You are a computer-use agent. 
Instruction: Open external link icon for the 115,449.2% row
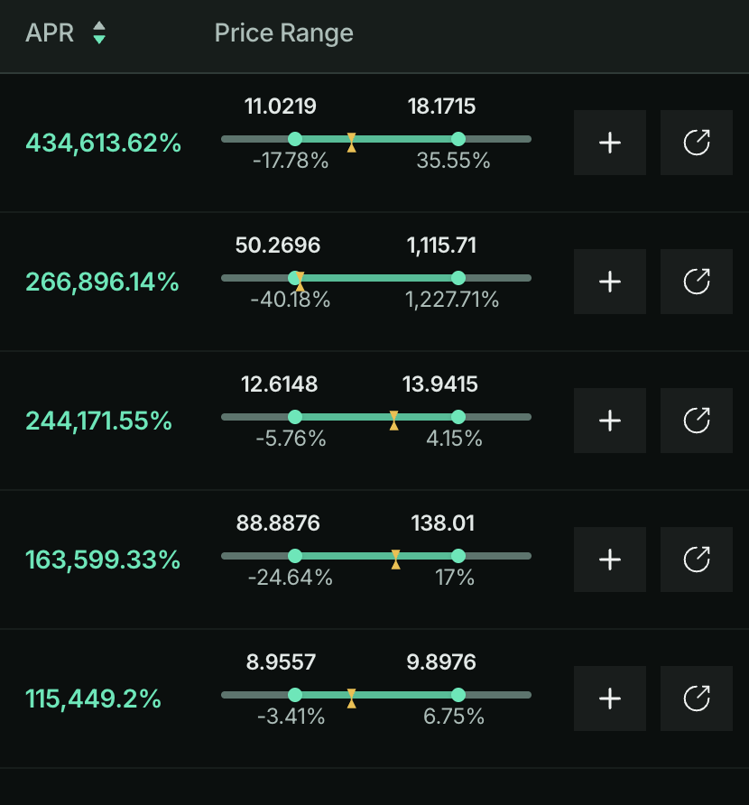click(x=697, y=699)
